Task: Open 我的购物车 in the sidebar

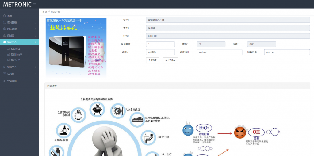Action: pyautogui.click(x=16, y=54)
